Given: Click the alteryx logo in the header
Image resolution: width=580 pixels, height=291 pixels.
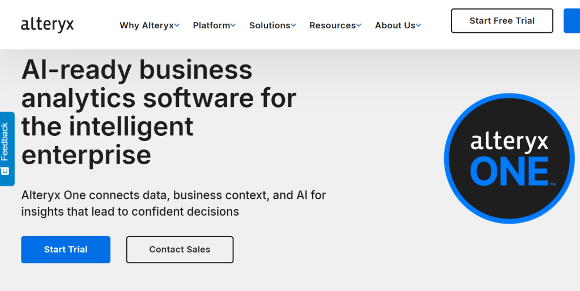Looking at the screenshot, I should pyautogui.click(x=47, y=25).
